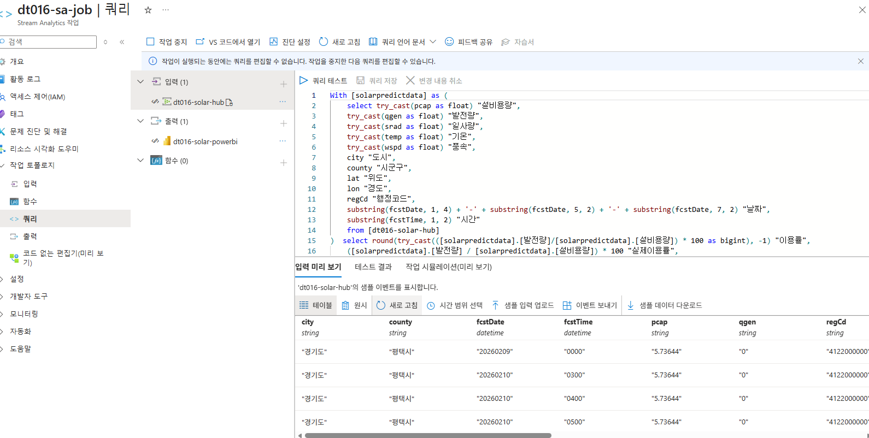Click the sidebar 검색 search field
The height and width of the screenshot is (438, 869).
pyautogui.click(x=48, y=42)
